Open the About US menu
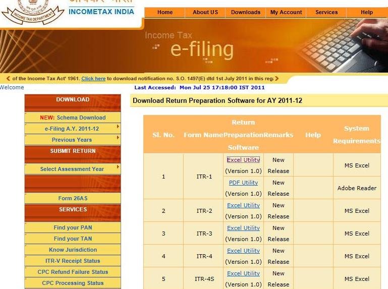This screenshot has width=388, height=289. click(205, 13)
